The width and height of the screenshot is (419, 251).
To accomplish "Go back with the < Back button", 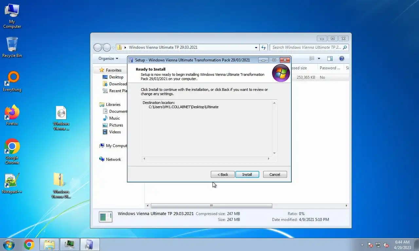I will click(x=223, y=175).
